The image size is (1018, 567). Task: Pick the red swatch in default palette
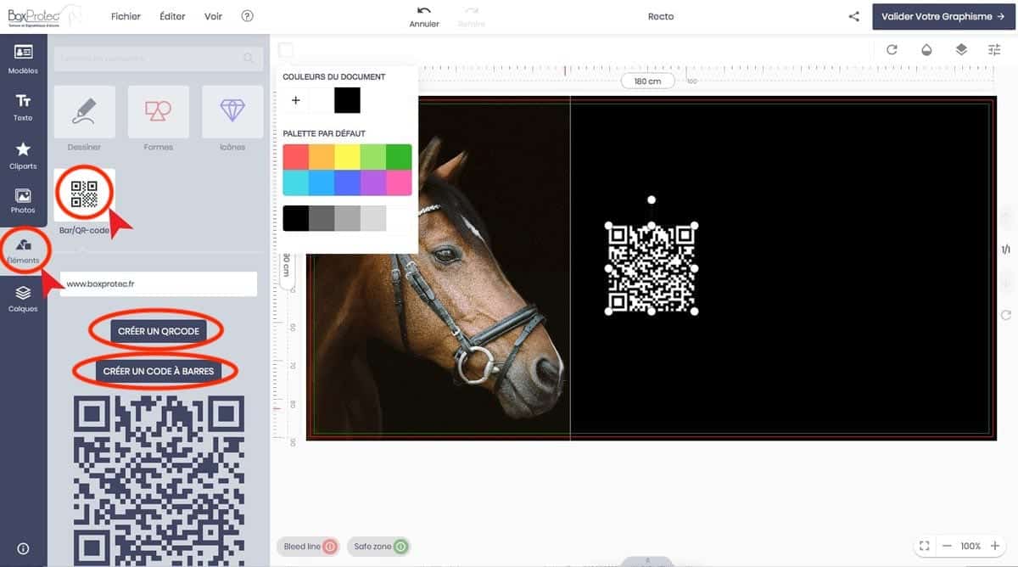(x=295, y=157)
